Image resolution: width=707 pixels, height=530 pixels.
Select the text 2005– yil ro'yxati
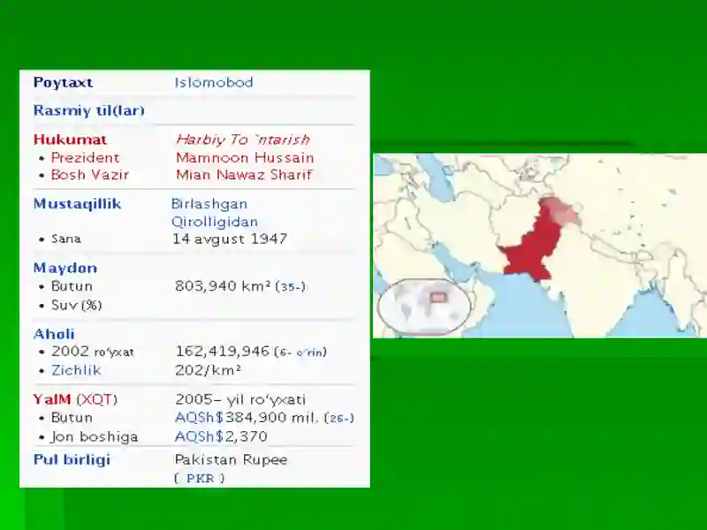click(240, 400)
